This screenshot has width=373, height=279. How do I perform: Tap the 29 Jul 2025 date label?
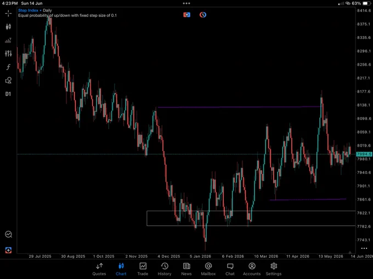tap(40, 257)
